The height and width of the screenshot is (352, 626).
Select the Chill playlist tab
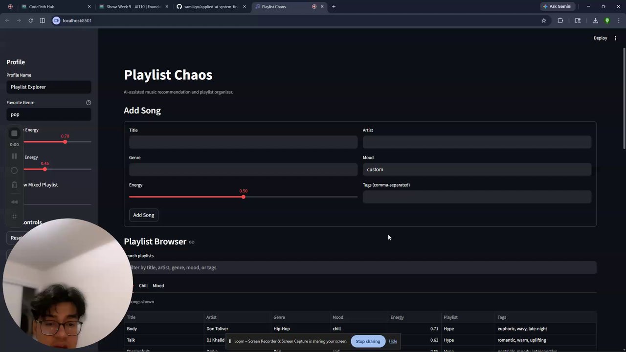143,286
